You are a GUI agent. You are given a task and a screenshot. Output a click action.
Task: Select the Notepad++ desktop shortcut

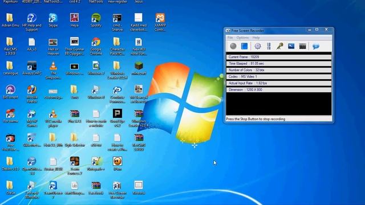(x=96, y=164)
